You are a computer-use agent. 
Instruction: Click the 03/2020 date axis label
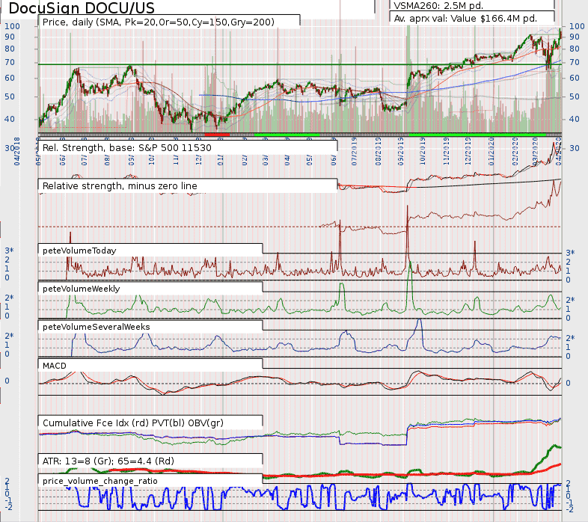click(x=535, y=152)
